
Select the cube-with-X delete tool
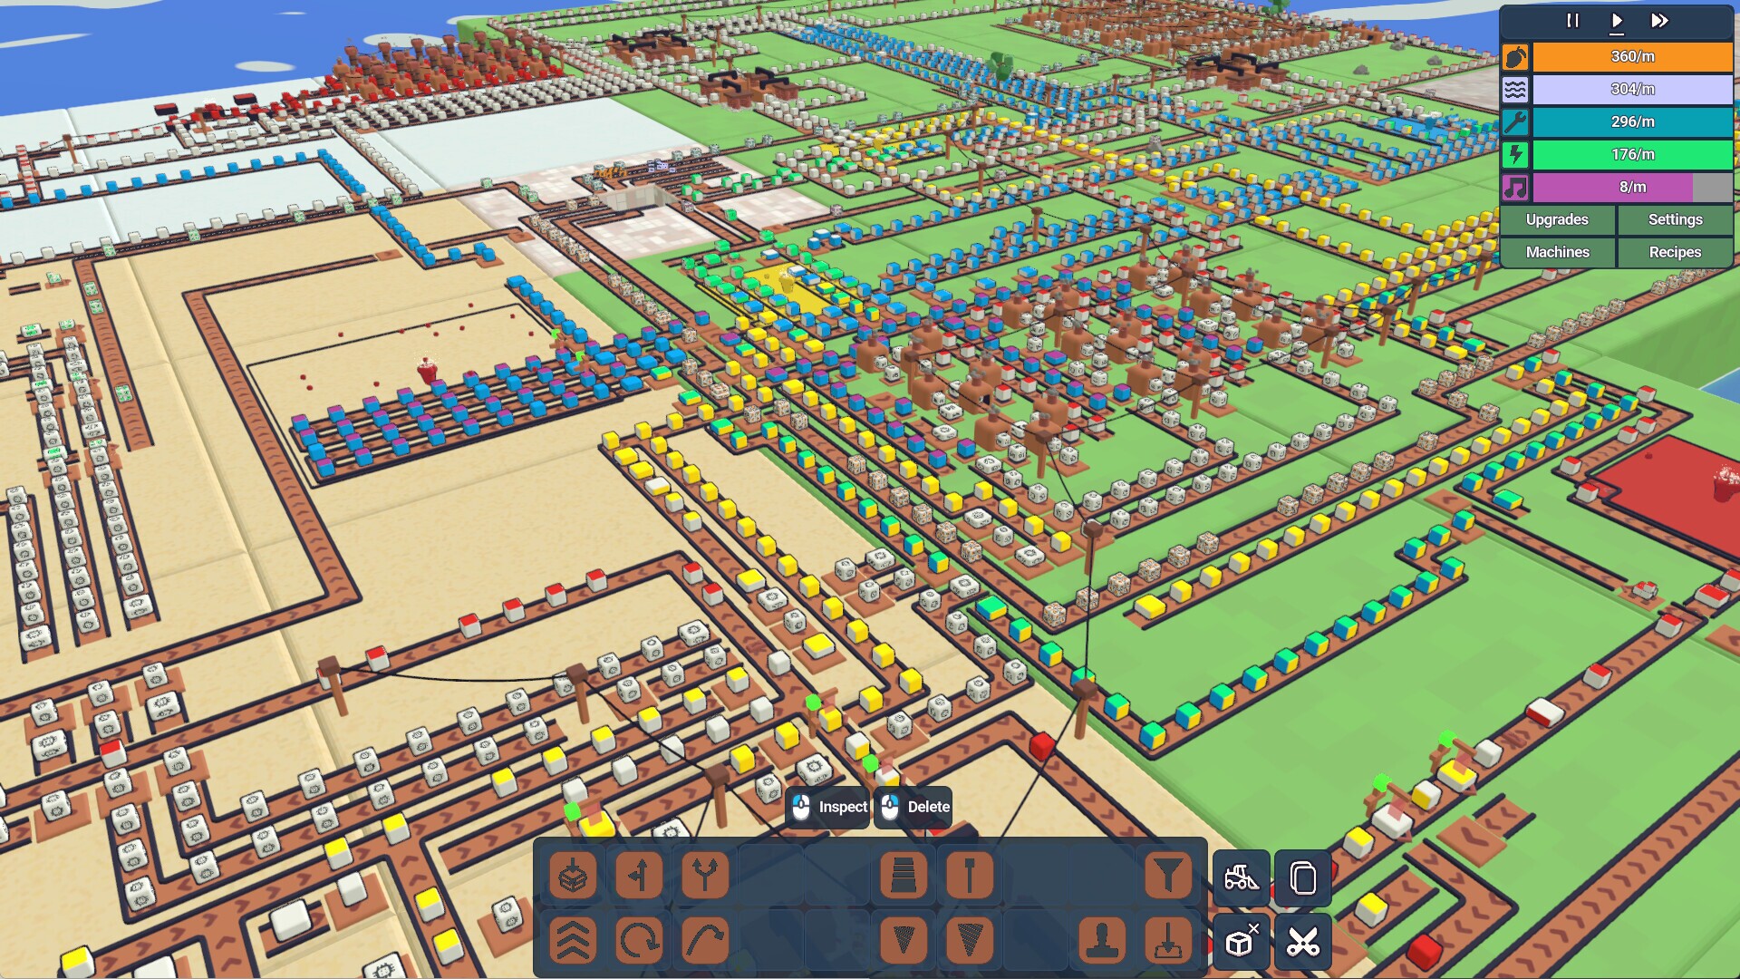pos(1240,942)
